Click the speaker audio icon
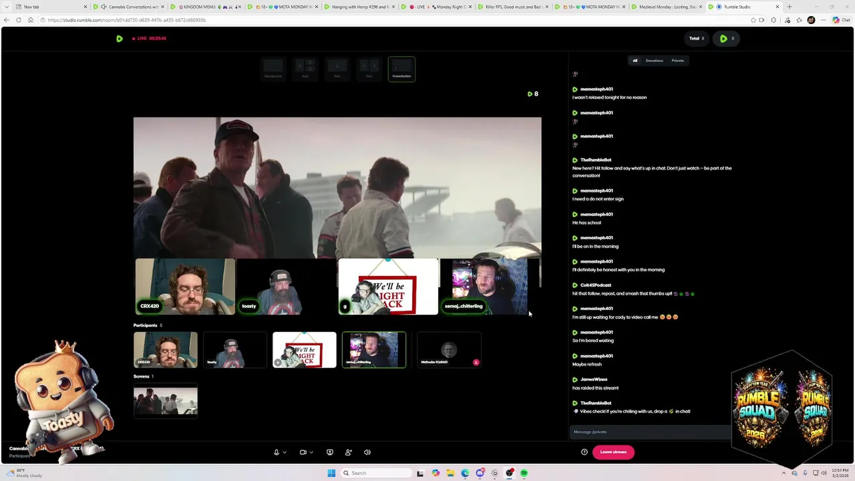The width and height of the screenshot is (855, 481). coord(367,452)
